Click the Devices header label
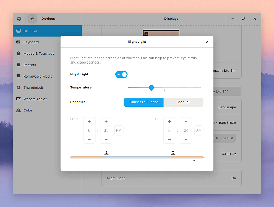Viewport: 274px width, 207px height. point(48,19)
